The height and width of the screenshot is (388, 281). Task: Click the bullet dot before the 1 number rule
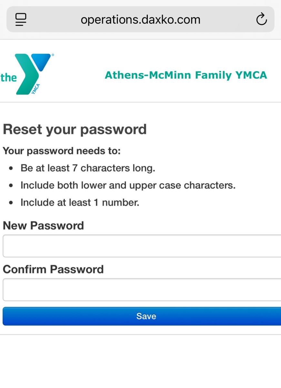click(x=11, y=203)
